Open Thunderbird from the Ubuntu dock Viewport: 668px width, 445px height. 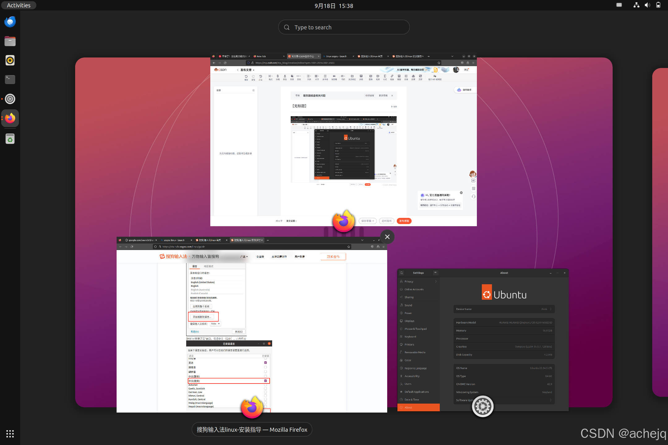click(10, 22)
